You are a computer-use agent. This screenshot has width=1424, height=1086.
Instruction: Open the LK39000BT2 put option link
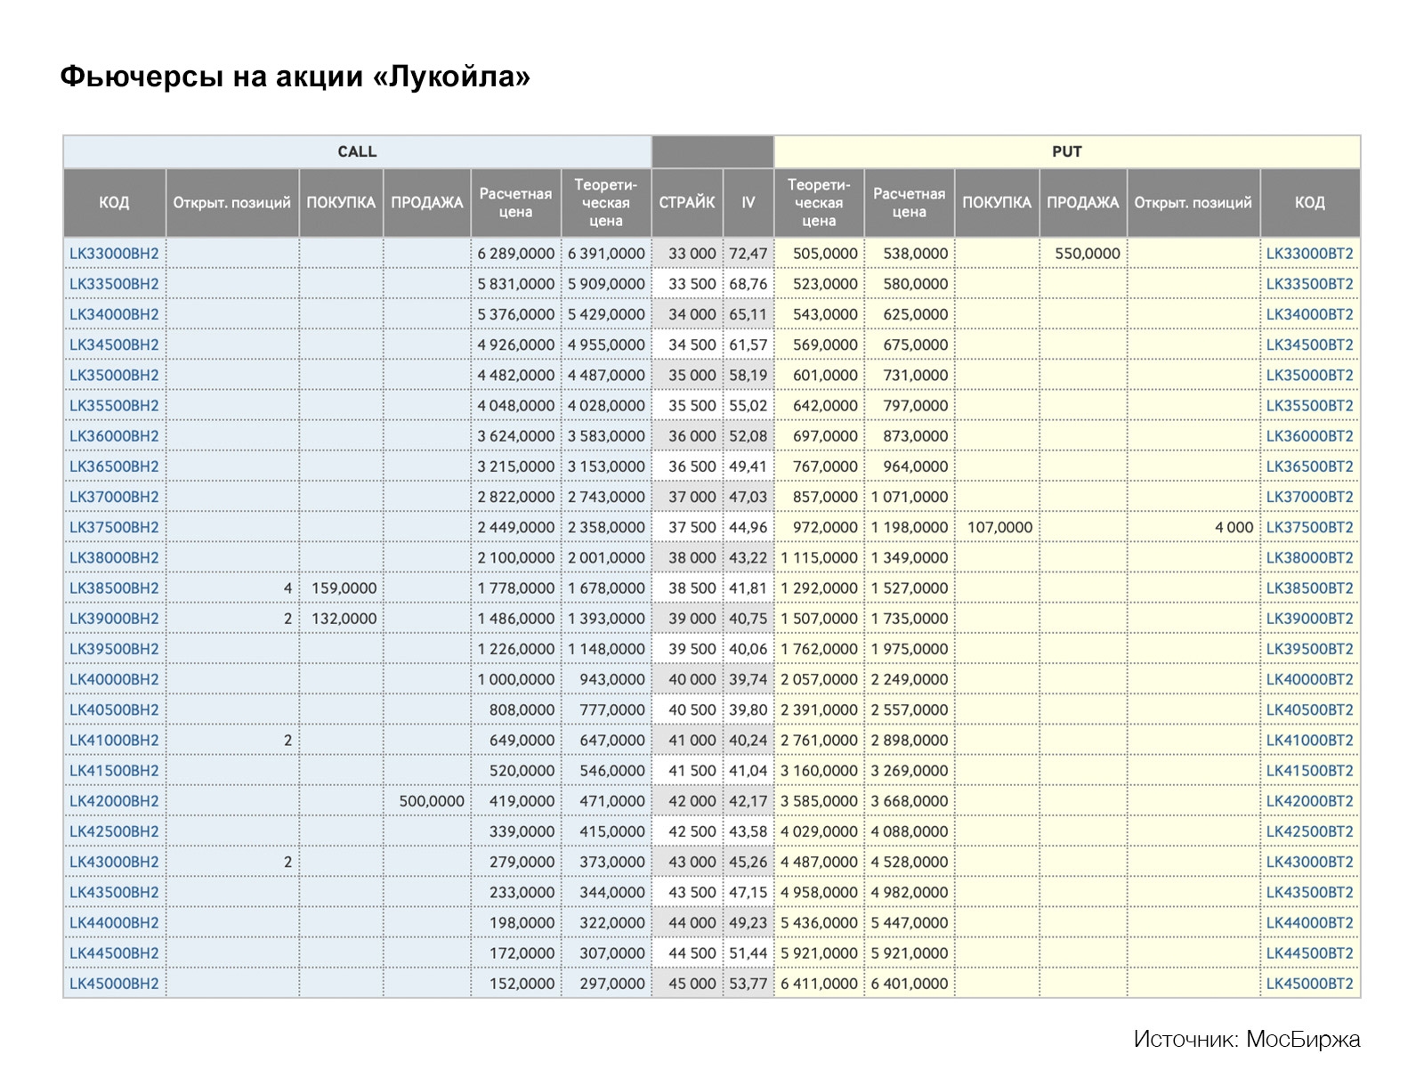click(1309, 618)
